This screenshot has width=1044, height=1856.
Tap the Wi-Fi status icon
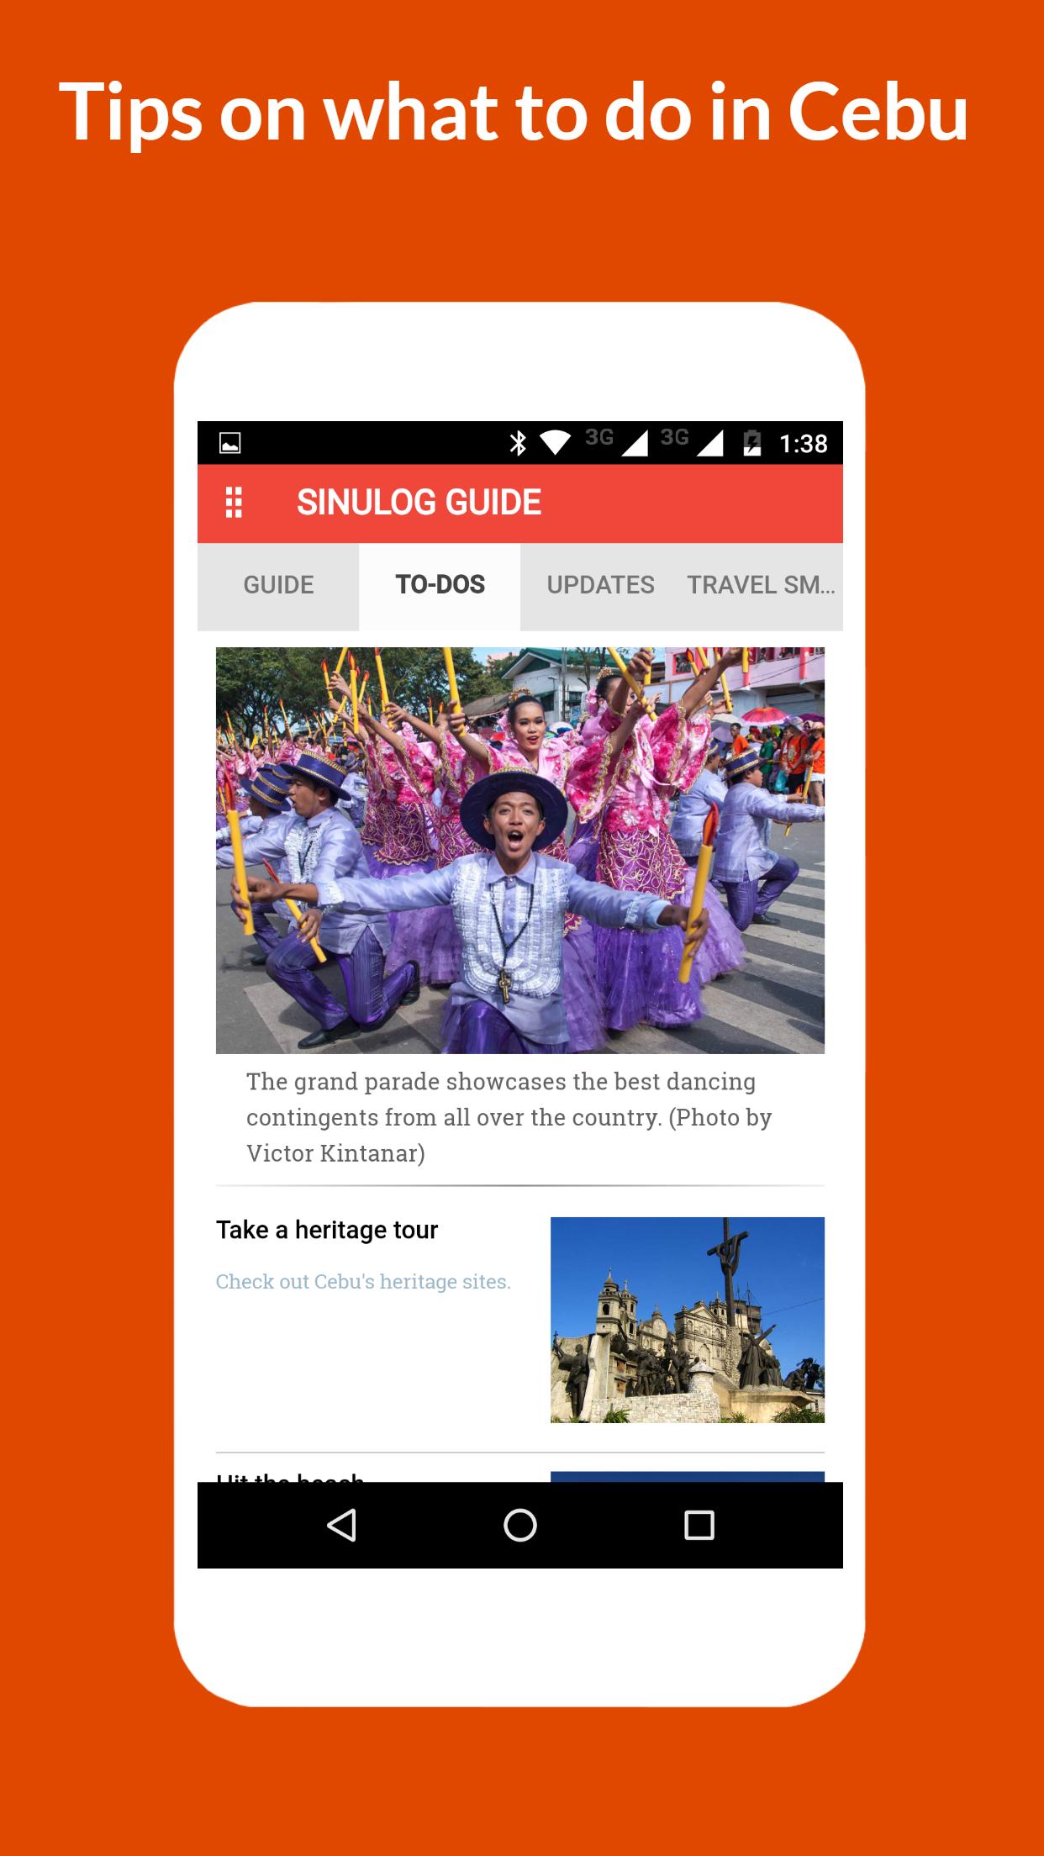tap(555, 443)
